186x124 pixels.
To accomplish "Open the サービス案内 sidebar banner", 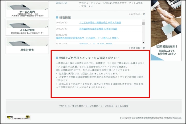I will (27, 9).
